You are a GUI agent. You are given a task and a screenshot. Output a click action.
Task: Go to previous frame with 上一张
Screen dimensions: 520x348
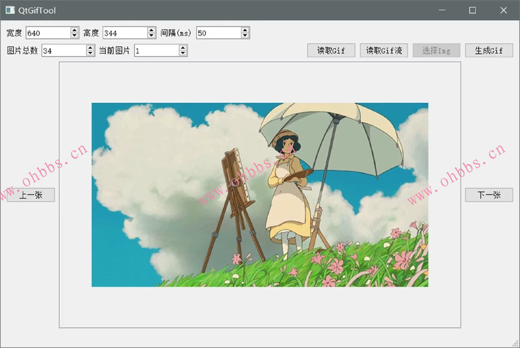click(x=31, y=195)
